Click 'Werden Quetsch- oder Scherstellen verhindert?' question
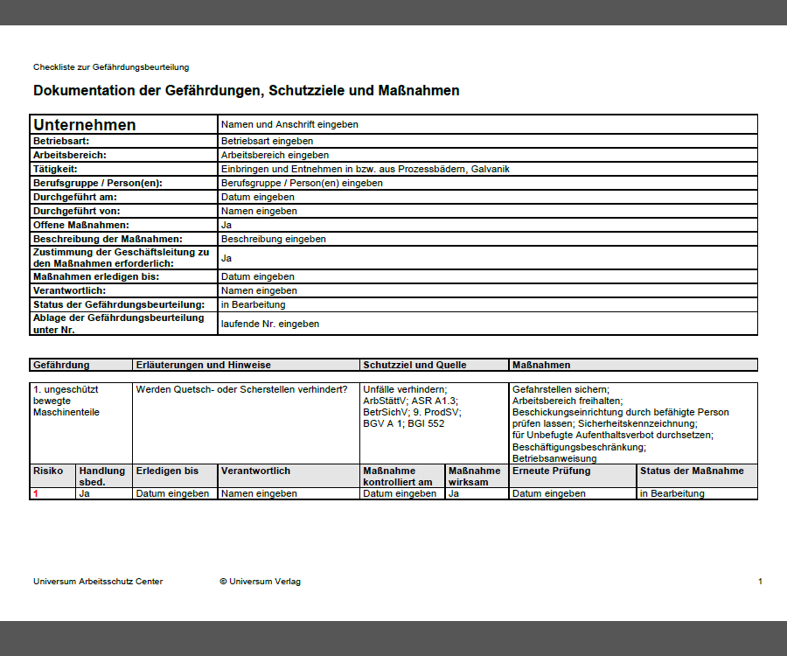This screenshot has height=656, width=787. pos(241,390)
